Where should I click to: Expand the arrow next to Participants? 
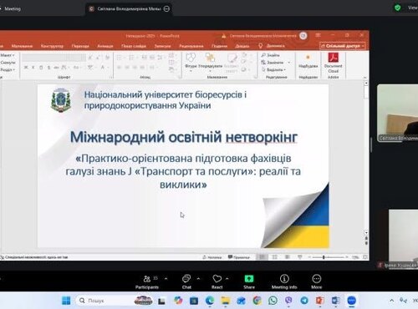(x=166, y=278)
